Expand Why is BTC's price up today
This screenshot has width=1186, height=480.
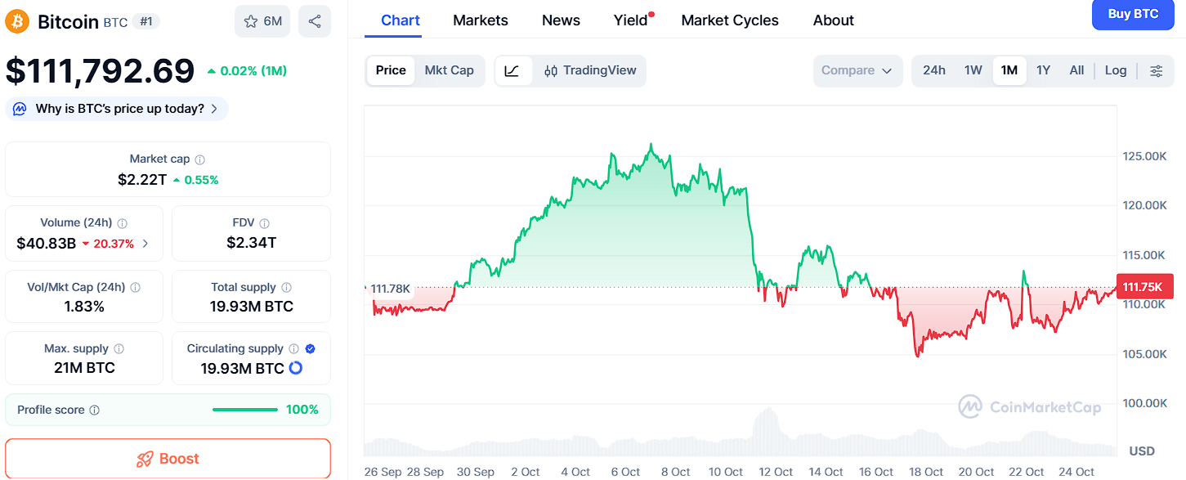point(118,109)
